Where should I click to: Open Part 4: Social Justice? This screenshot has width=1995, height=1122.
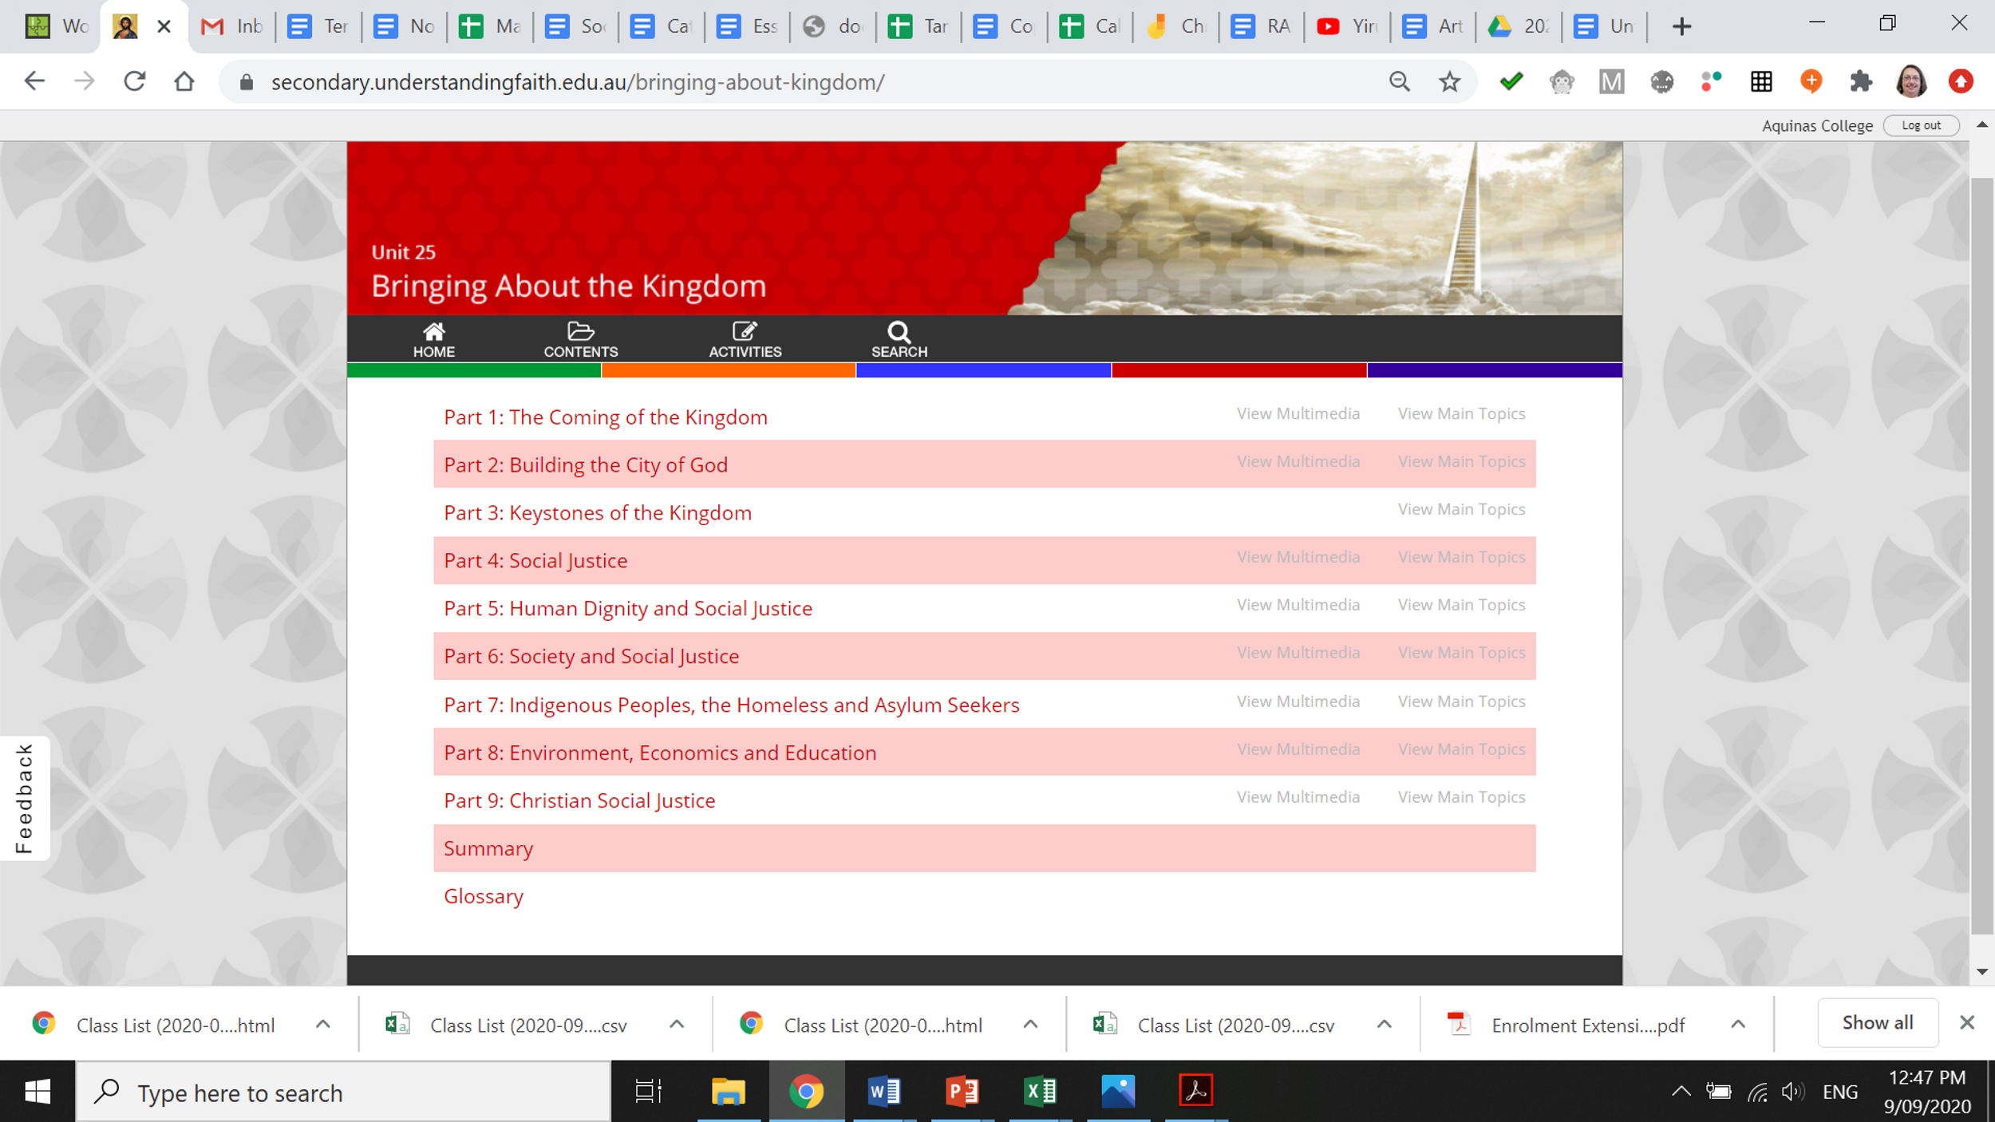coord(535,561)
